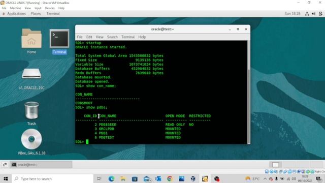Click the workspace switcher box
Image resolution: width=325 pixels, height=183 pixels.
pyautogui.click(x=275, y=165)
